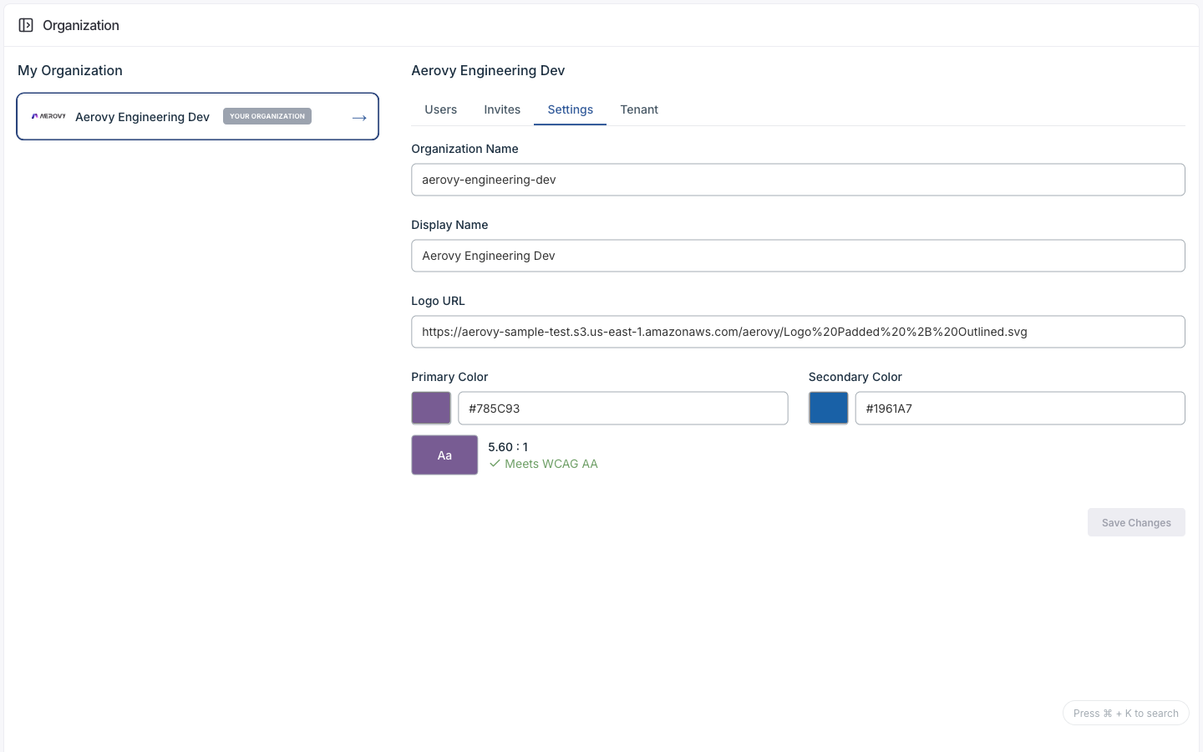Click the Organization Name label
The height and width of the screenshot is (752, 1203).
464,149
